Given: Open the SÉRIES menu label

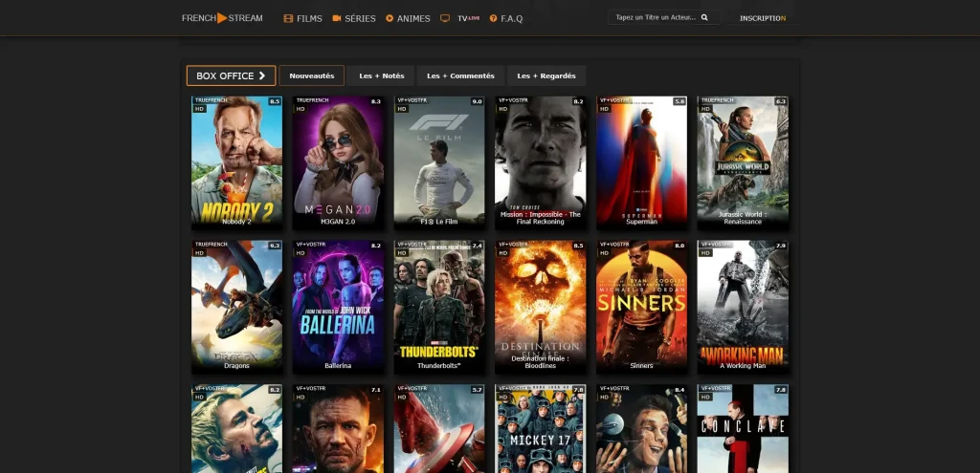Looking at the screenshot, I should [x=360, y=19].
